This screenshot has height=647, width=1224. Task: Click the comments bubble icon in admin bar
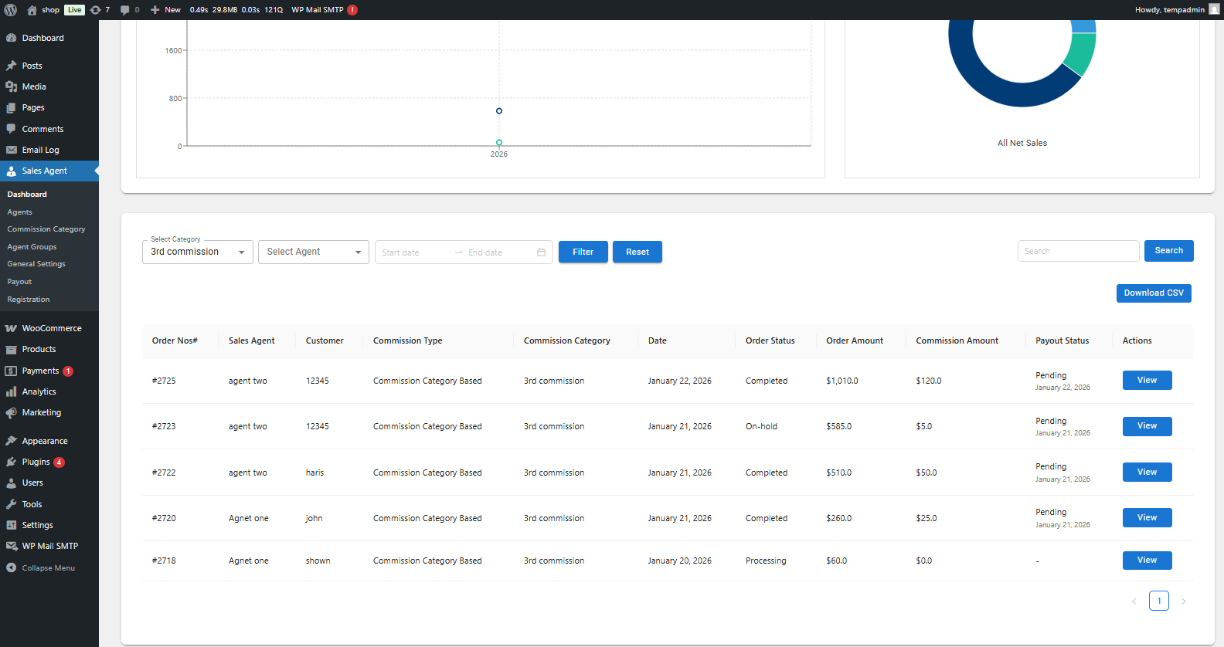(x=125, y=10)
